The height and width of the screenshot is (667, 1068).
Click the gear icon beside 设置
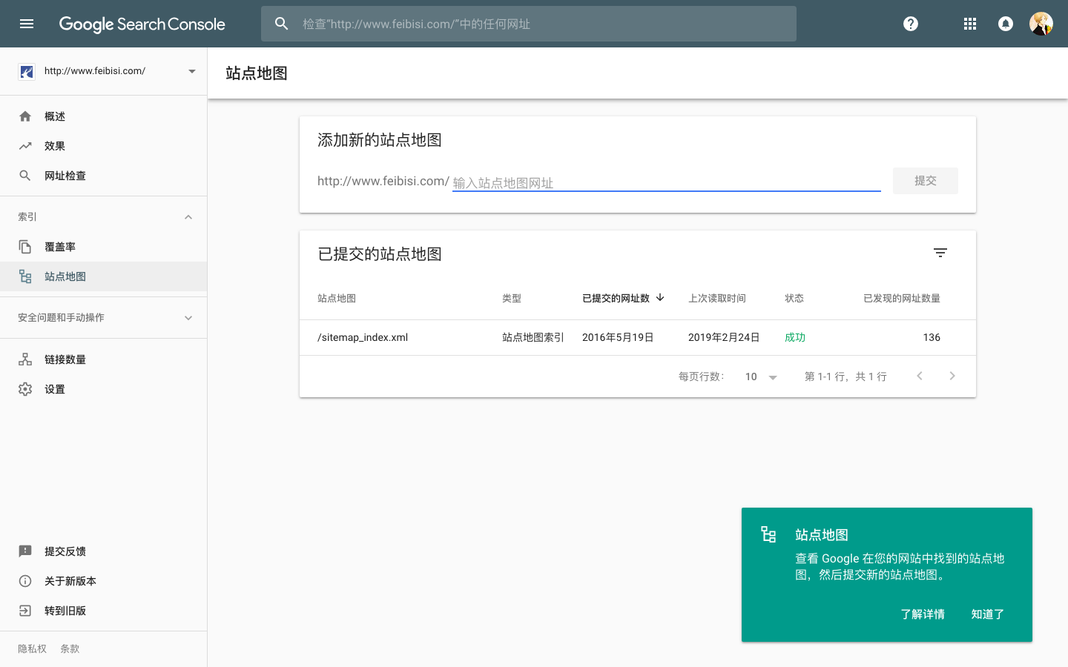click(25, 389)
